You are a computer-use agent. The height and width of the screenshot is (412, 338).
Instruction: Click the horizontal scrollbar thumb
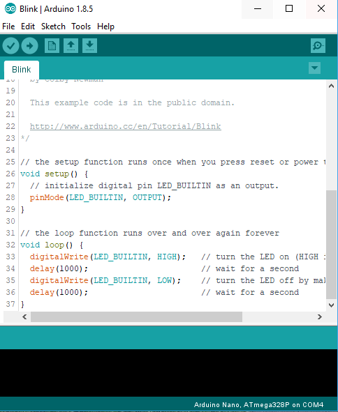click(x=136, y=317)
